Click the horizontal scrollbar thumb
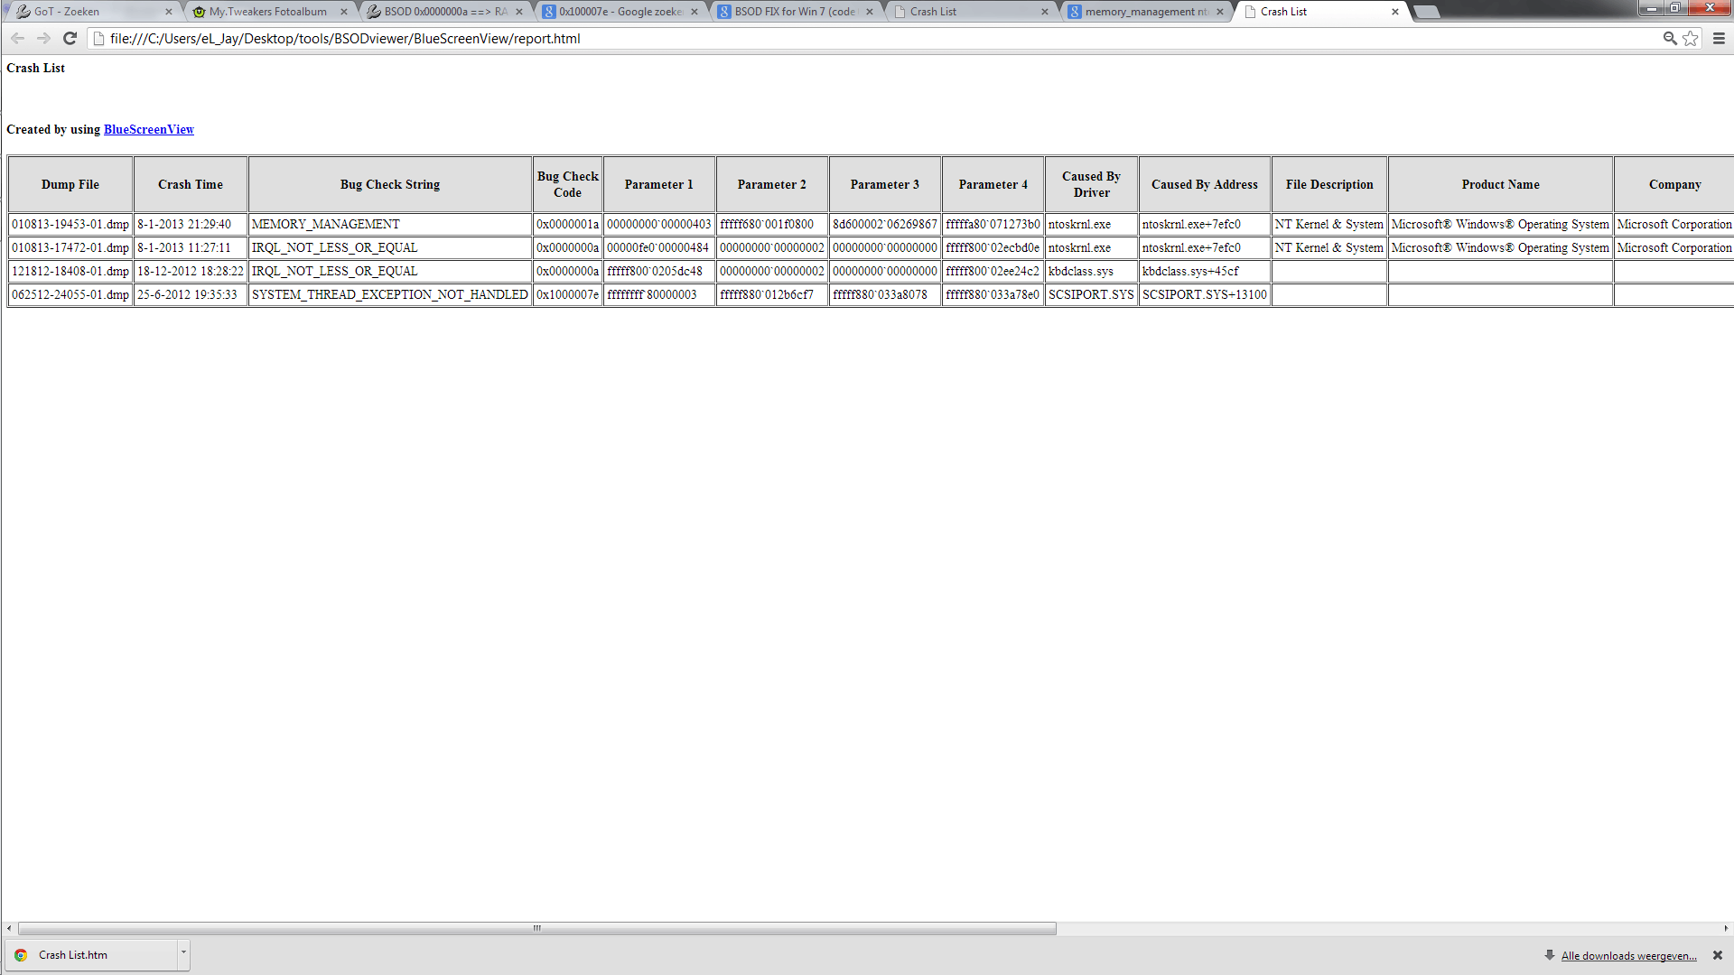The height and width of the screenshot is (975, 1734). [x=536, y=928]
